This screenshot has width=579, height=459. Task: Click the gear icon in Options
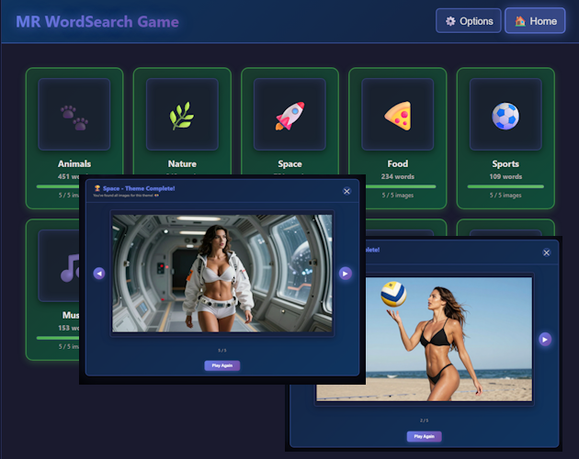coord(450,21)
